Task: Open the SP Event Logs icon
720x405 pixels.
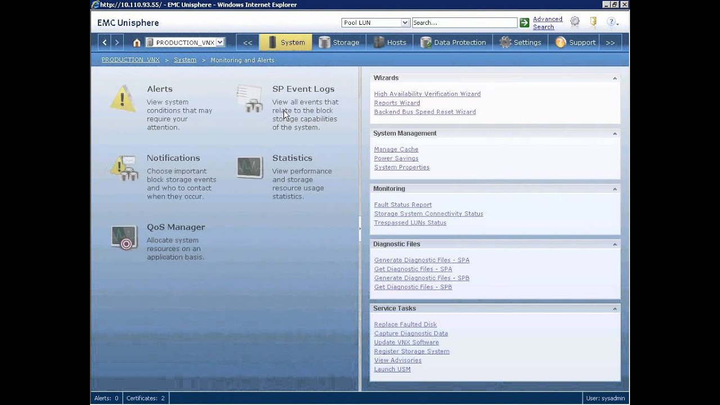Action: [x=250, y=98]
